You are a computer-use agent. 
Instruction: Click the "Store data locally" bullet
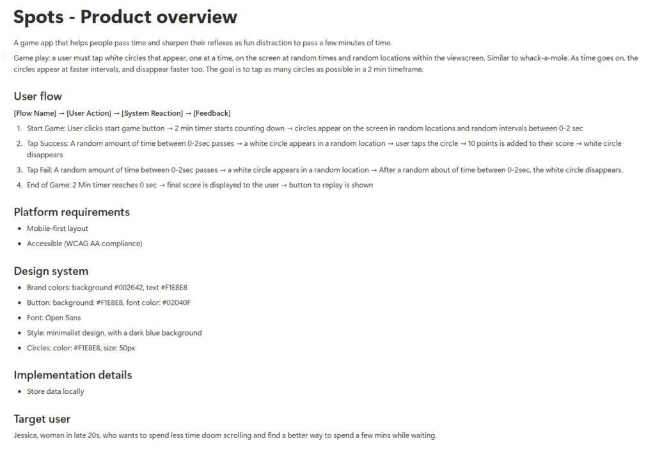pos(56,391)
